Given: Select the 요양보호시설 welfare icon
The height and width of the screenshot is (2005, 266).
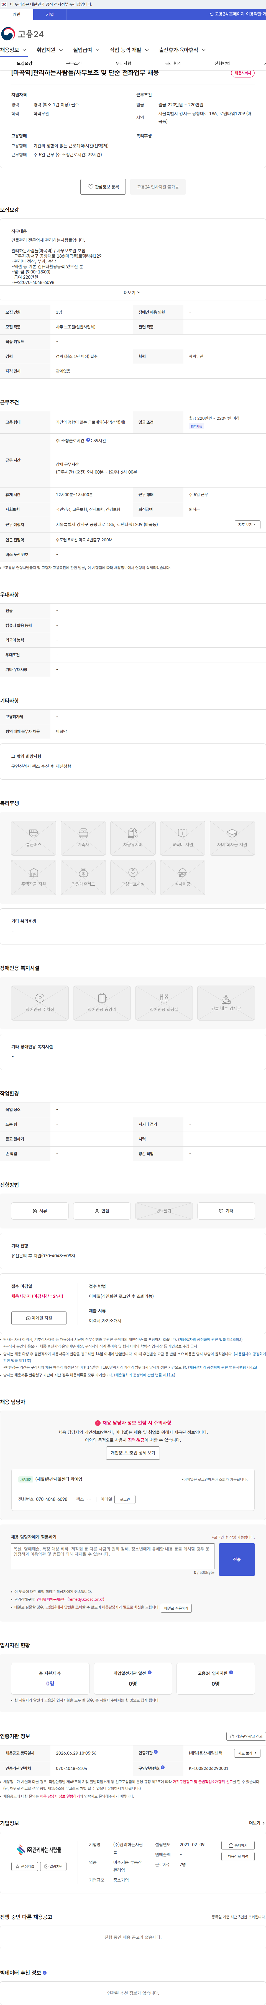Looking at the screenshot, I should [x=133, y=877].
